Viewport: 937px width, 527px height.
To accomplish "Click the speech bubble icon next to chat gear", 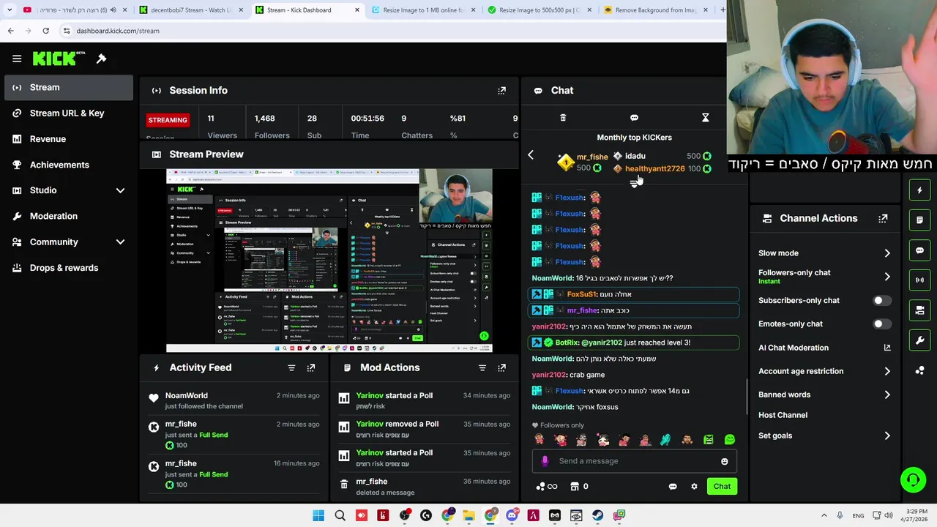I will 673,487.
